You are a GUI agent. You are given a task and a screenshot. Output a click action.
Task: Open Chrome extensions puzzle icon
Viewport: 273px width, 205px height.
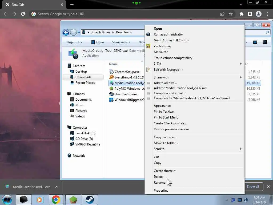241,14
